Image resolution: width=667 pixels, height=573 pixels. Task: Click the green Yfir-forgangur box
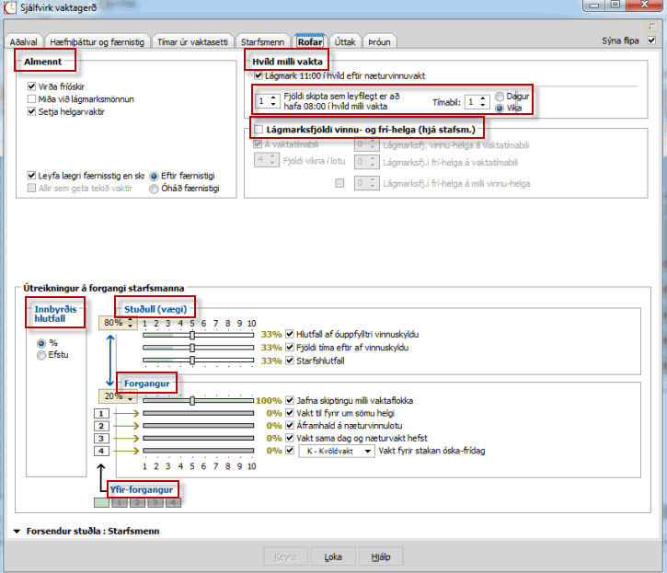pos(100,502)
